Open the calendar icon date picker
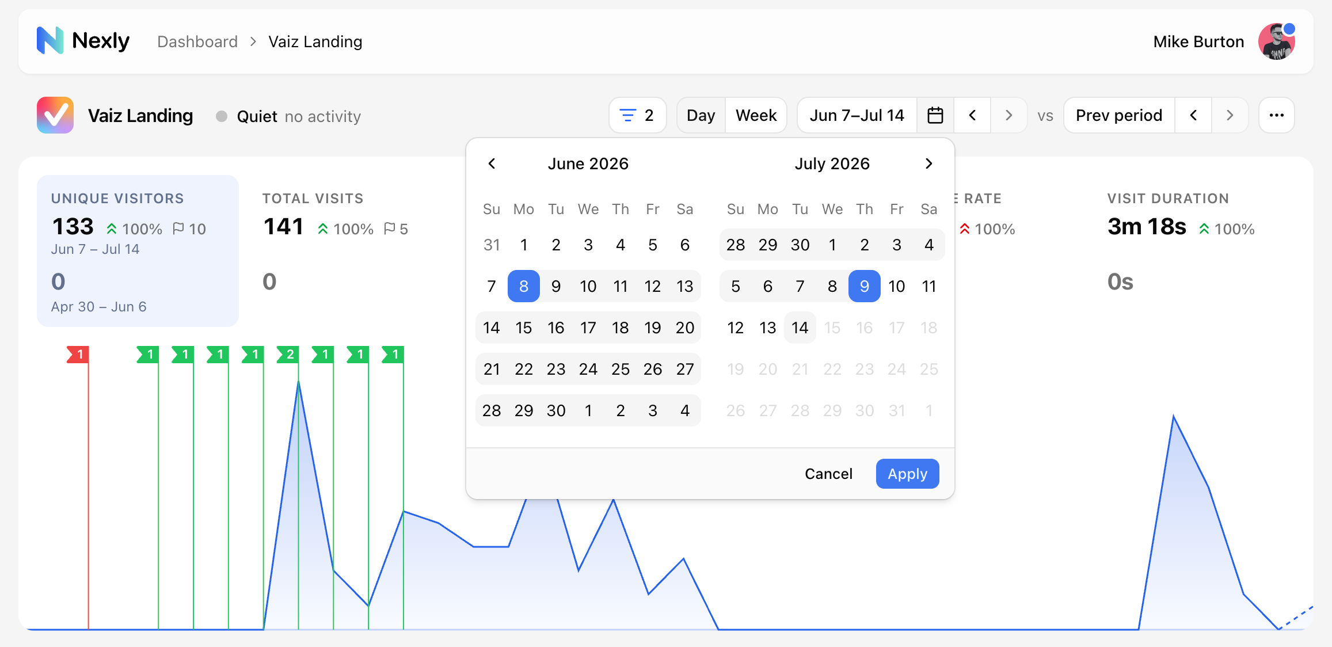Viewport: 1332px width, 647px height. point(935,115)
